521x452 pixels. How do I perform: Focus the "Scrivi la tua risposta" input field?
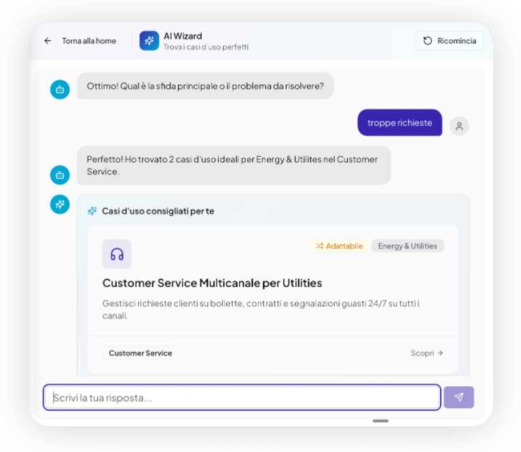pos(242,398)
